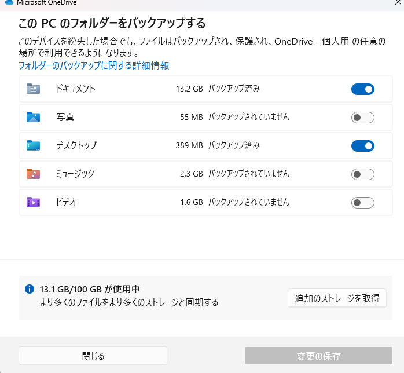Click バックアップされていません status in ビデオ row

pyautogui.click(x=249, y=202)
